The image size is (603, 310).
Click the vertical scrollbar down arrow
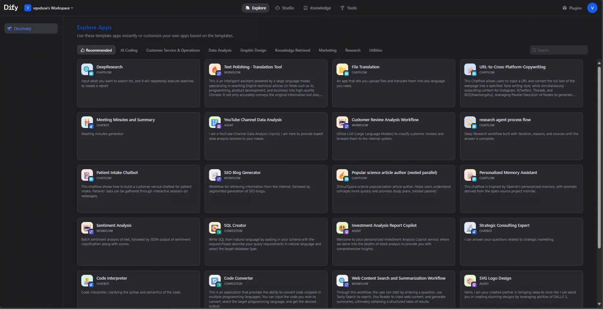(599, 304)
